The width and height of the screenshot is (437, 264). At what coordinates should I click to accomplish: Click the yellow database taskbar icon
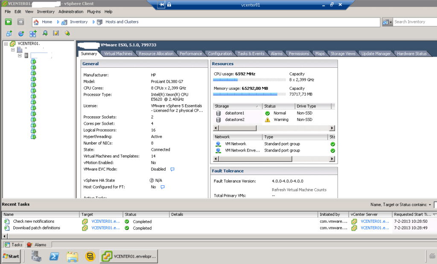pos(90,256)
